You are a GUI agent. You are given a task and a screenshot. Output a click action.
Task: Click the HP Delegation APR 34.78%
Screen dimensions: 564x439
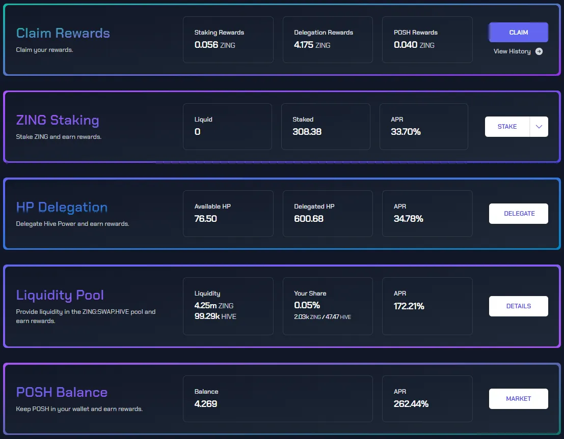click(408, 219)
